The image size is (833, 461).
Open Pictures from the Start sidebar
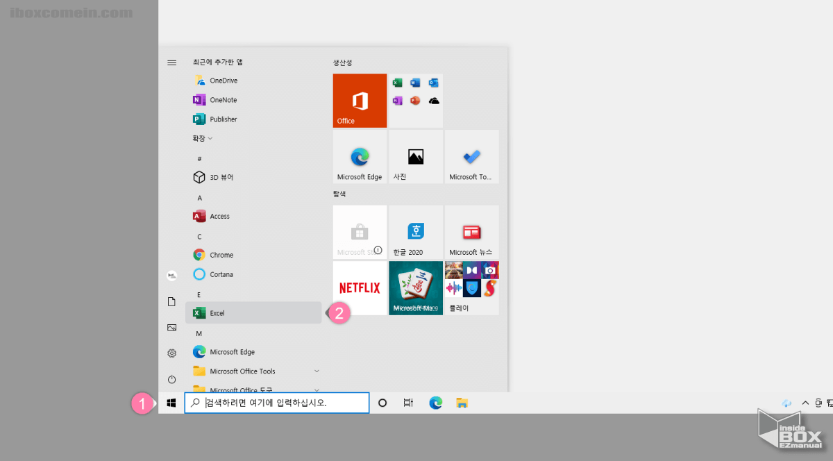[171, 326]
